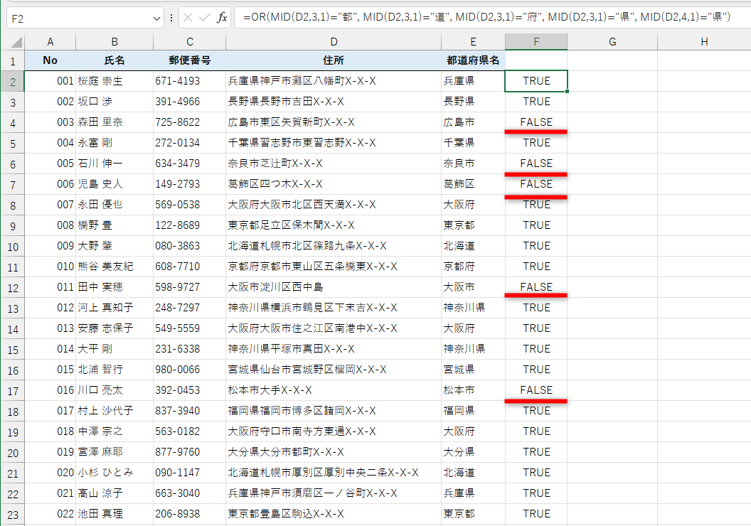Click the Cancel X icon in formula bar
751x526 pixels.
(x=188, y=18)
